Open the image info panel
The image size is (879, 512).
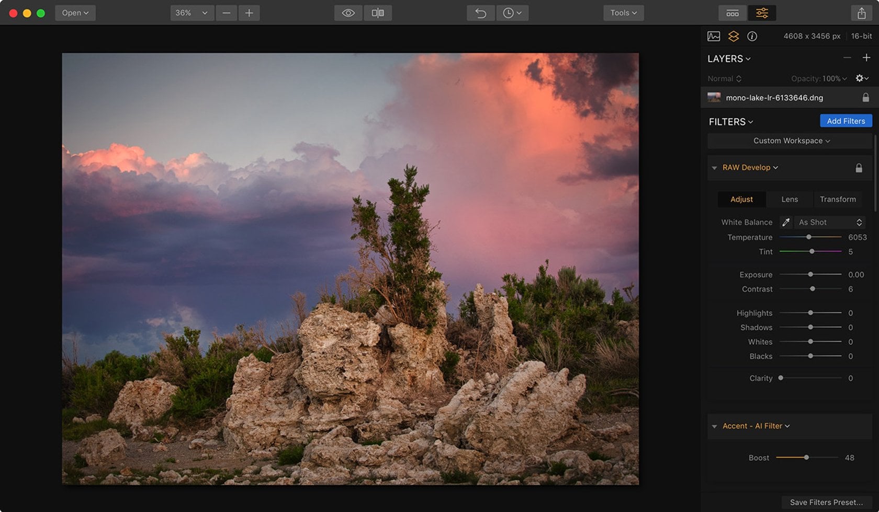[752, 36]
